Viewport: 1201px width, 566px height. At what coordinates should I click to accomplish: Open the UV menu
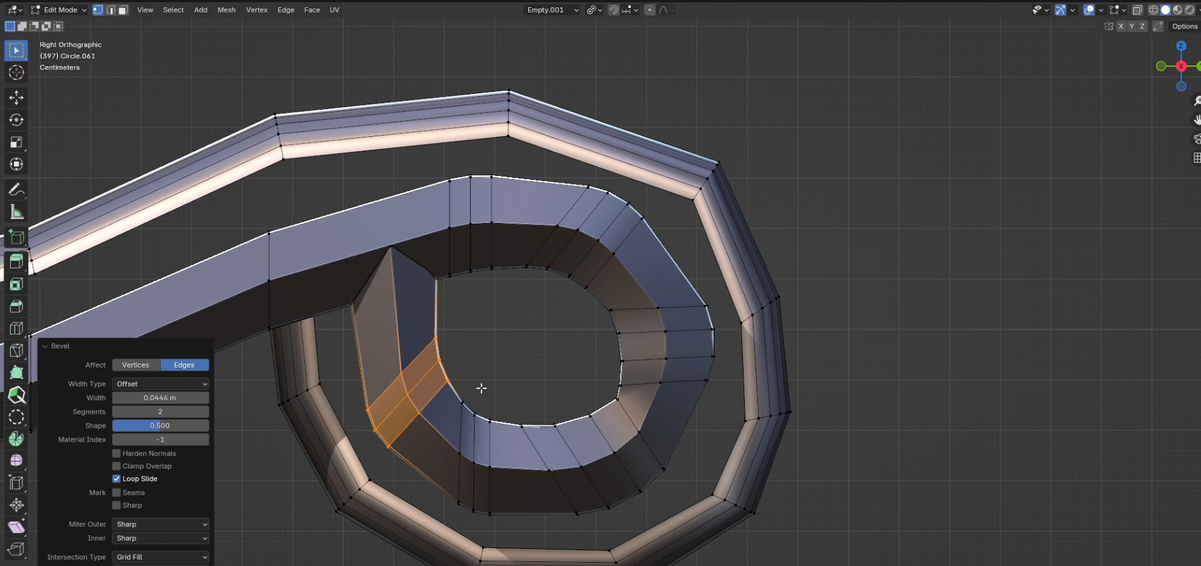point(334,10)
